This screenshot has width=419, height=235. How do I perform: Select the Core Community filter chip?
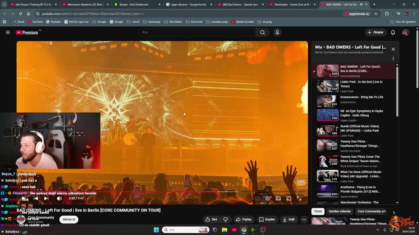[x=372, y=211]
